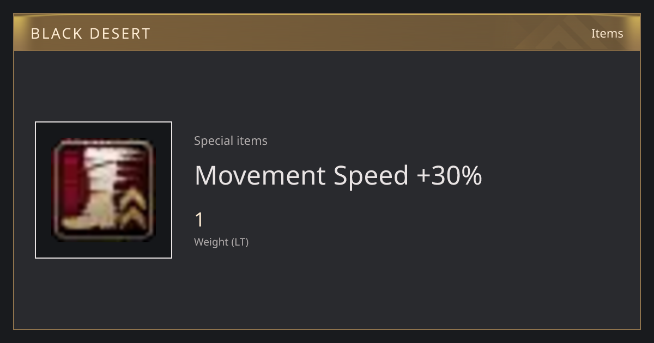Click the BLACK DESERT header title
This screenshot has height=343, width=654.
tap(90, 34)
